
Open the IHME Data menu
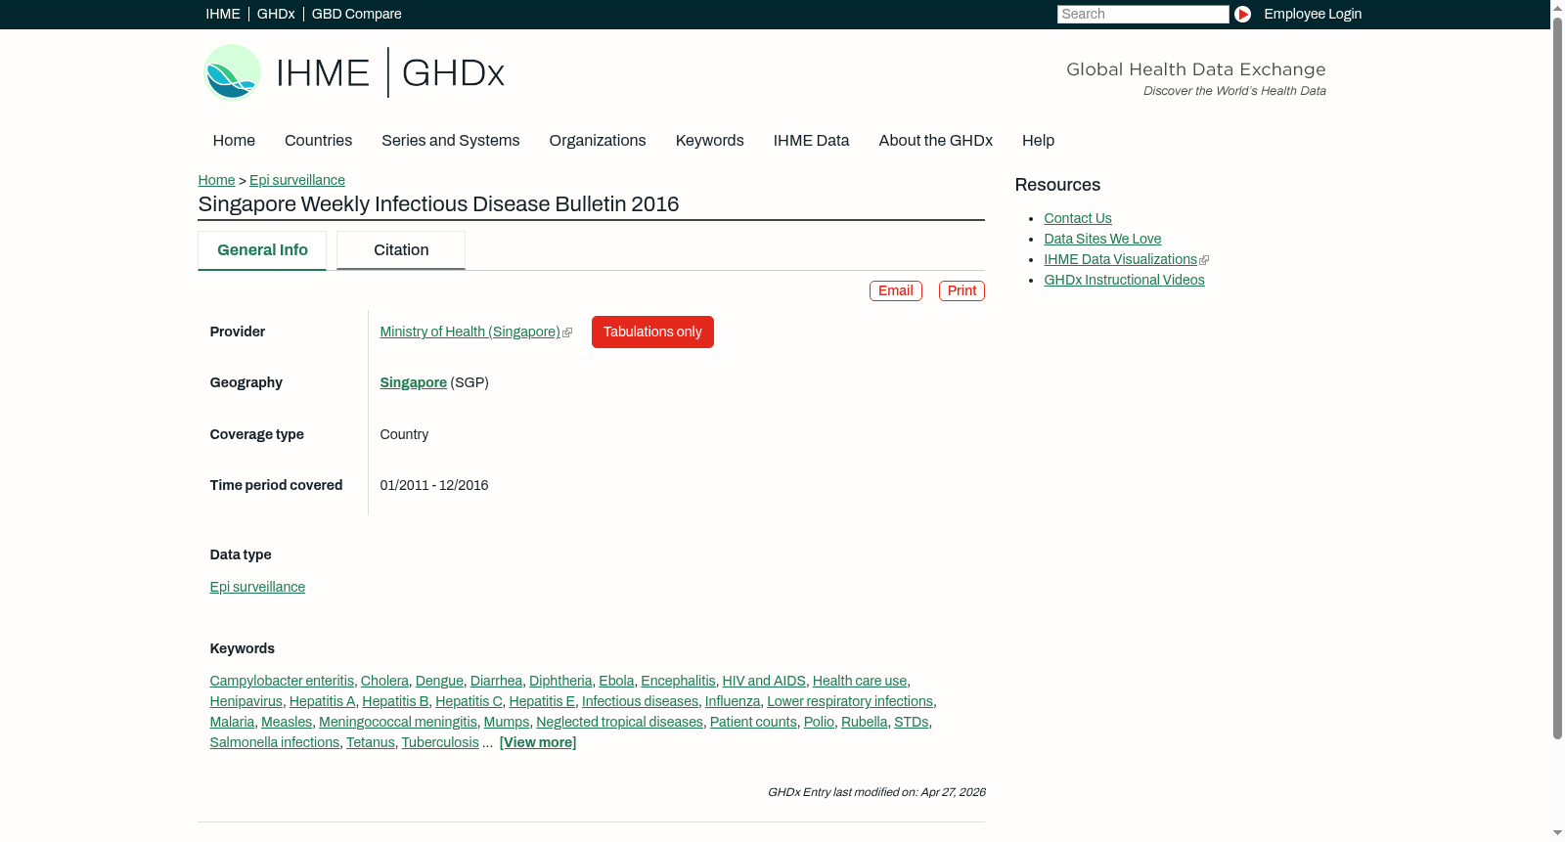pyautogui.click(x=811, y=141)
